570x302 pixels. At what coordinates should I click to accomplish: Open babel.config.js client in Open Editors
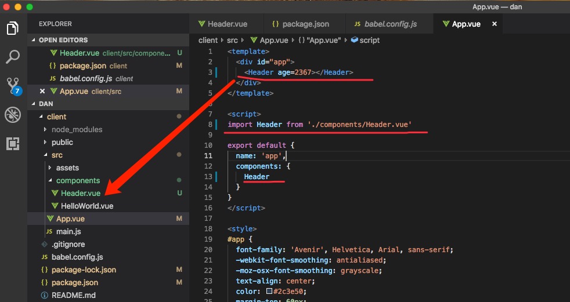click(x=109, y=78)
